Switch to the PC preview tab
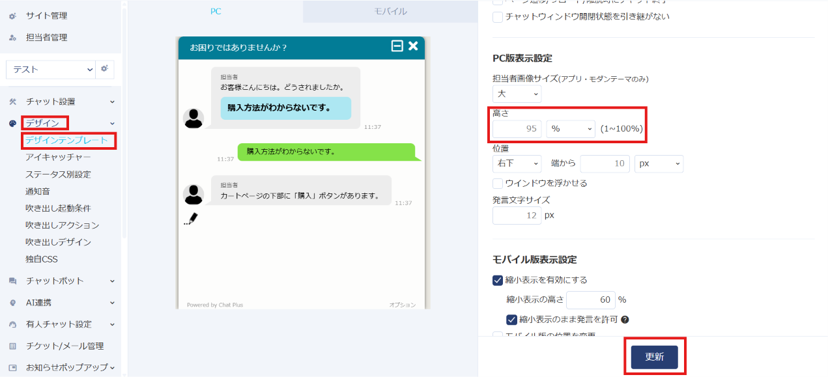Screen dimensions: 828x377 [216, 11]
